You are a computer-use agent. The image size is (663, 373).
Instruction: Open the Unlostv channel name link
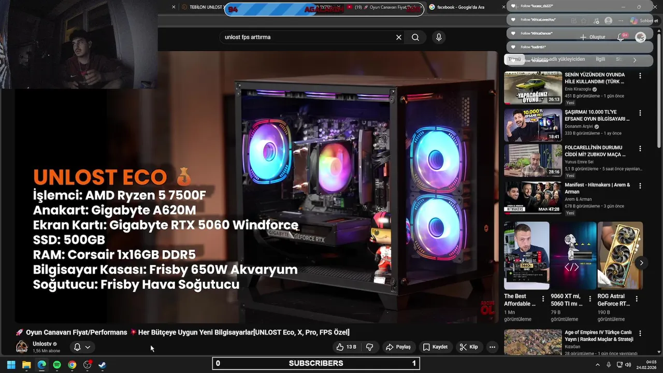pos(41,344)
